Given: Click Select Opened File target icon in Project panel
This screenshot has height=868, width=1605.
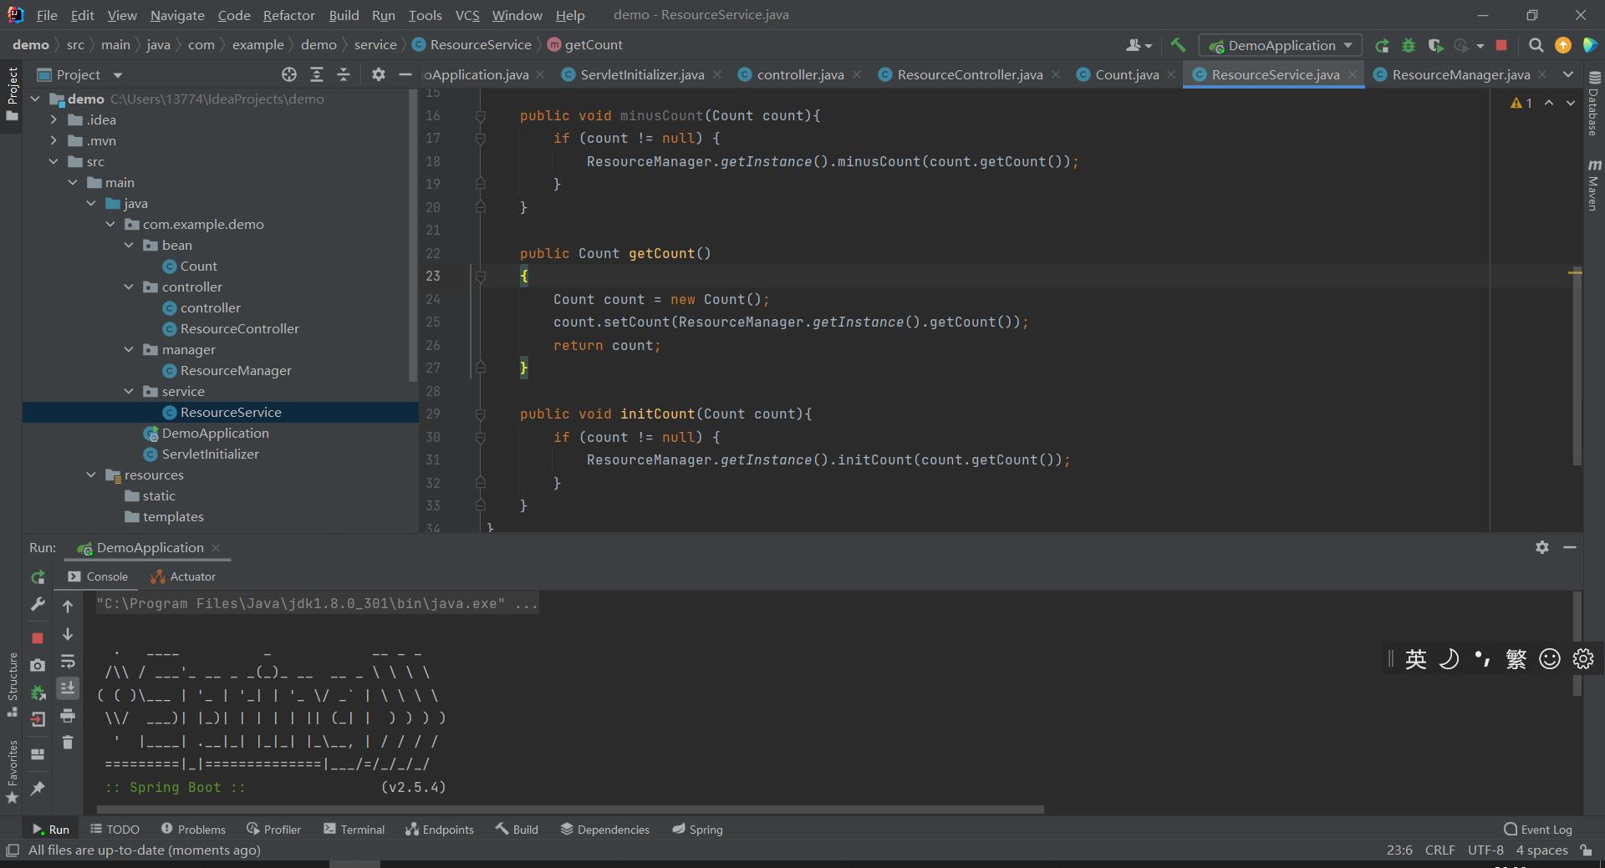Looking at the screenshot, I should tap(289, 74).
